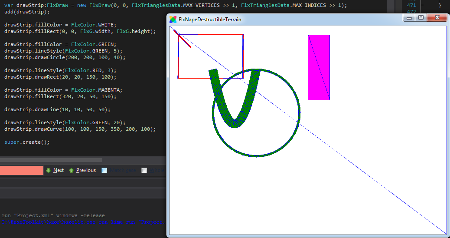450x238 pixels.
Task: Click the drawCurve(100, 100, 150, 350...) line
Action: (x=80, y=129)
